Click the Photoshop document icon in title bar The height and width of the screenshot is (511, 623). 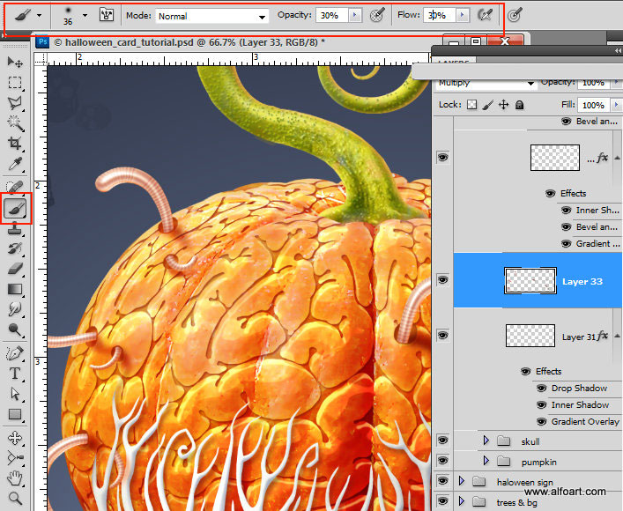[x=42, y=41]
